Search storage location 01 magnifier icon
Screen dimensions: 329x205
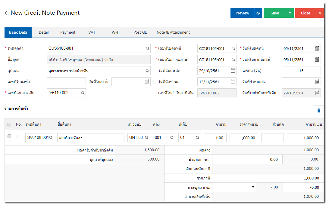197,138
